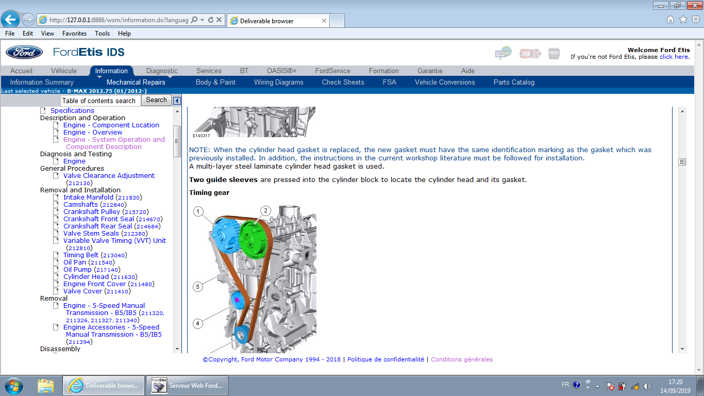Refresh the page with the reload icon
Image resolution: width=704 pixels, height=396 pixels.
[210, 20]
